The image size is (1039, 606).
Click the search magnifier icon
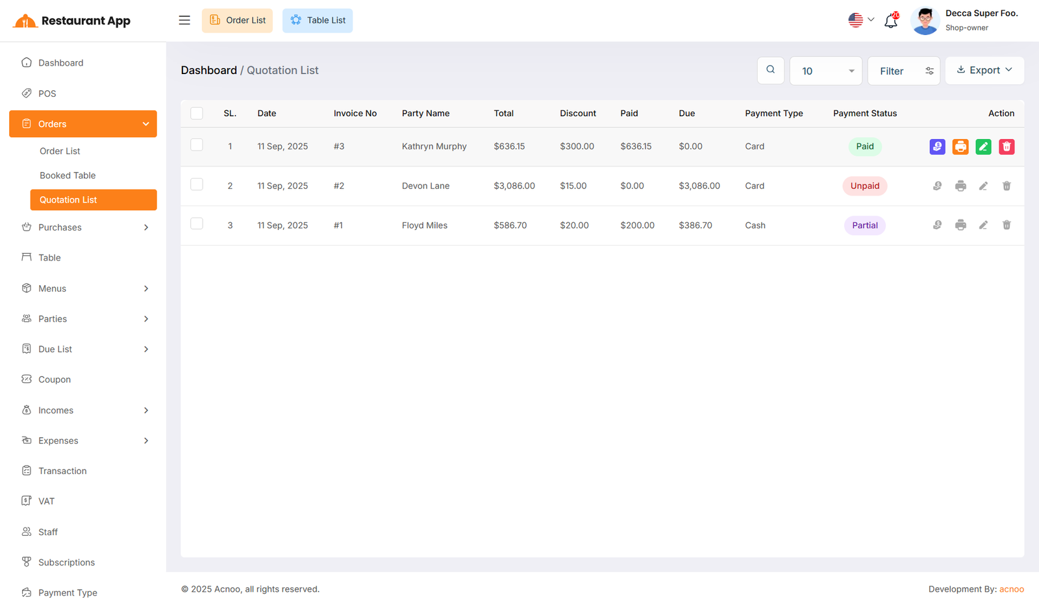(x=770, y=70)
